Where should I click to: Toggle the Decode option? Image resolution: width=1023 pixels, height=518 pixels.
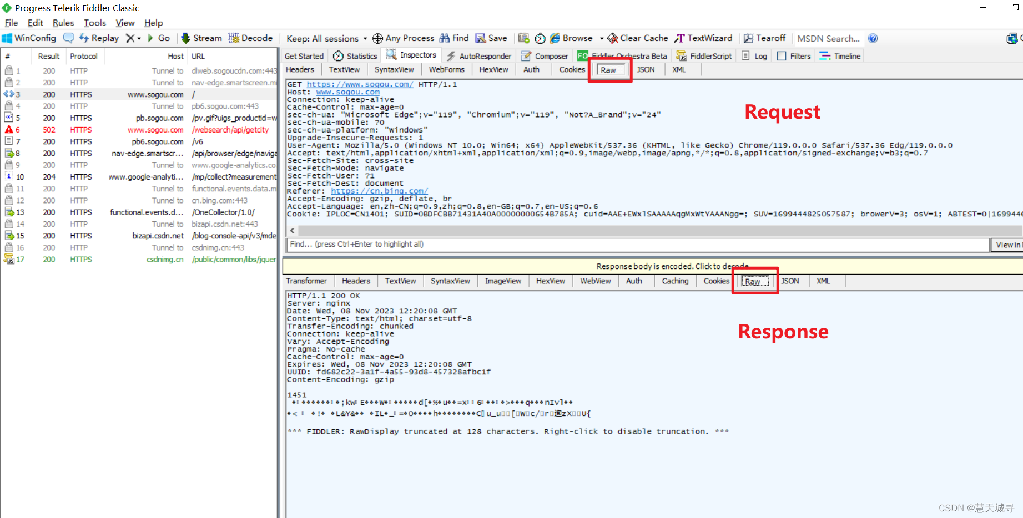point(250,38)
